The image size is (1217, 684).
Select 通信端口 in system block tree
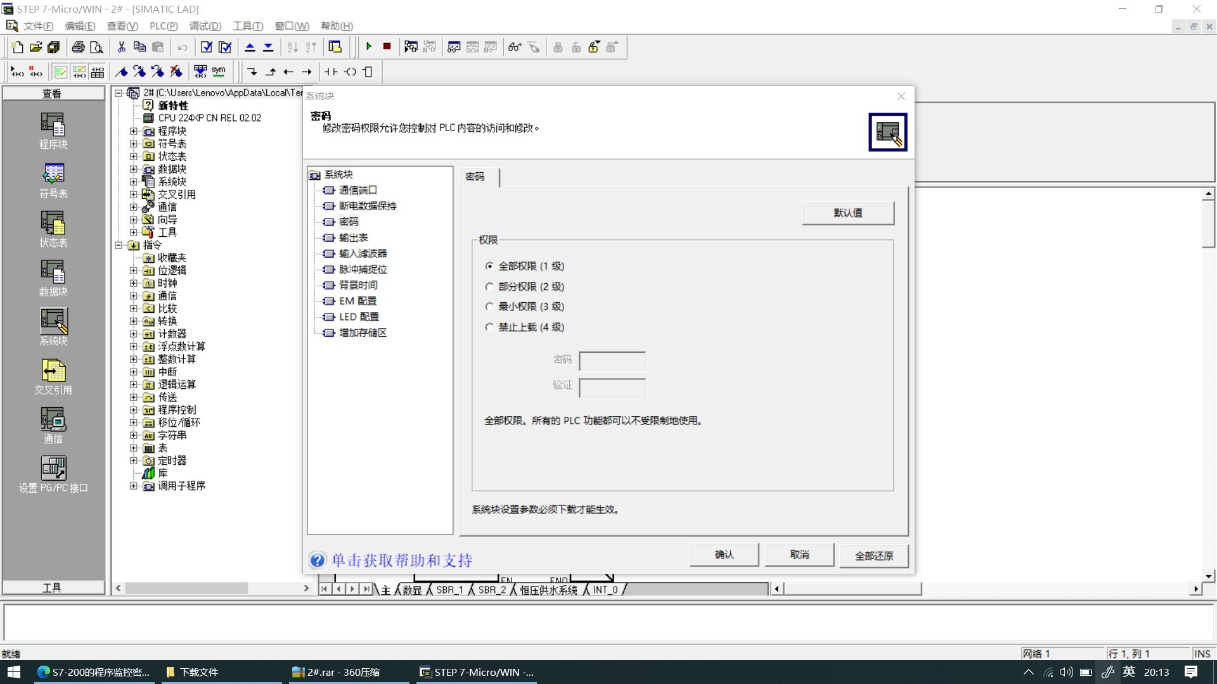(x=357, y=190)
